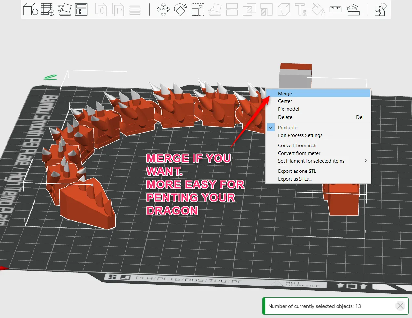412x318 pixels.
Task: Select the Measure tool
Action: 335,9
